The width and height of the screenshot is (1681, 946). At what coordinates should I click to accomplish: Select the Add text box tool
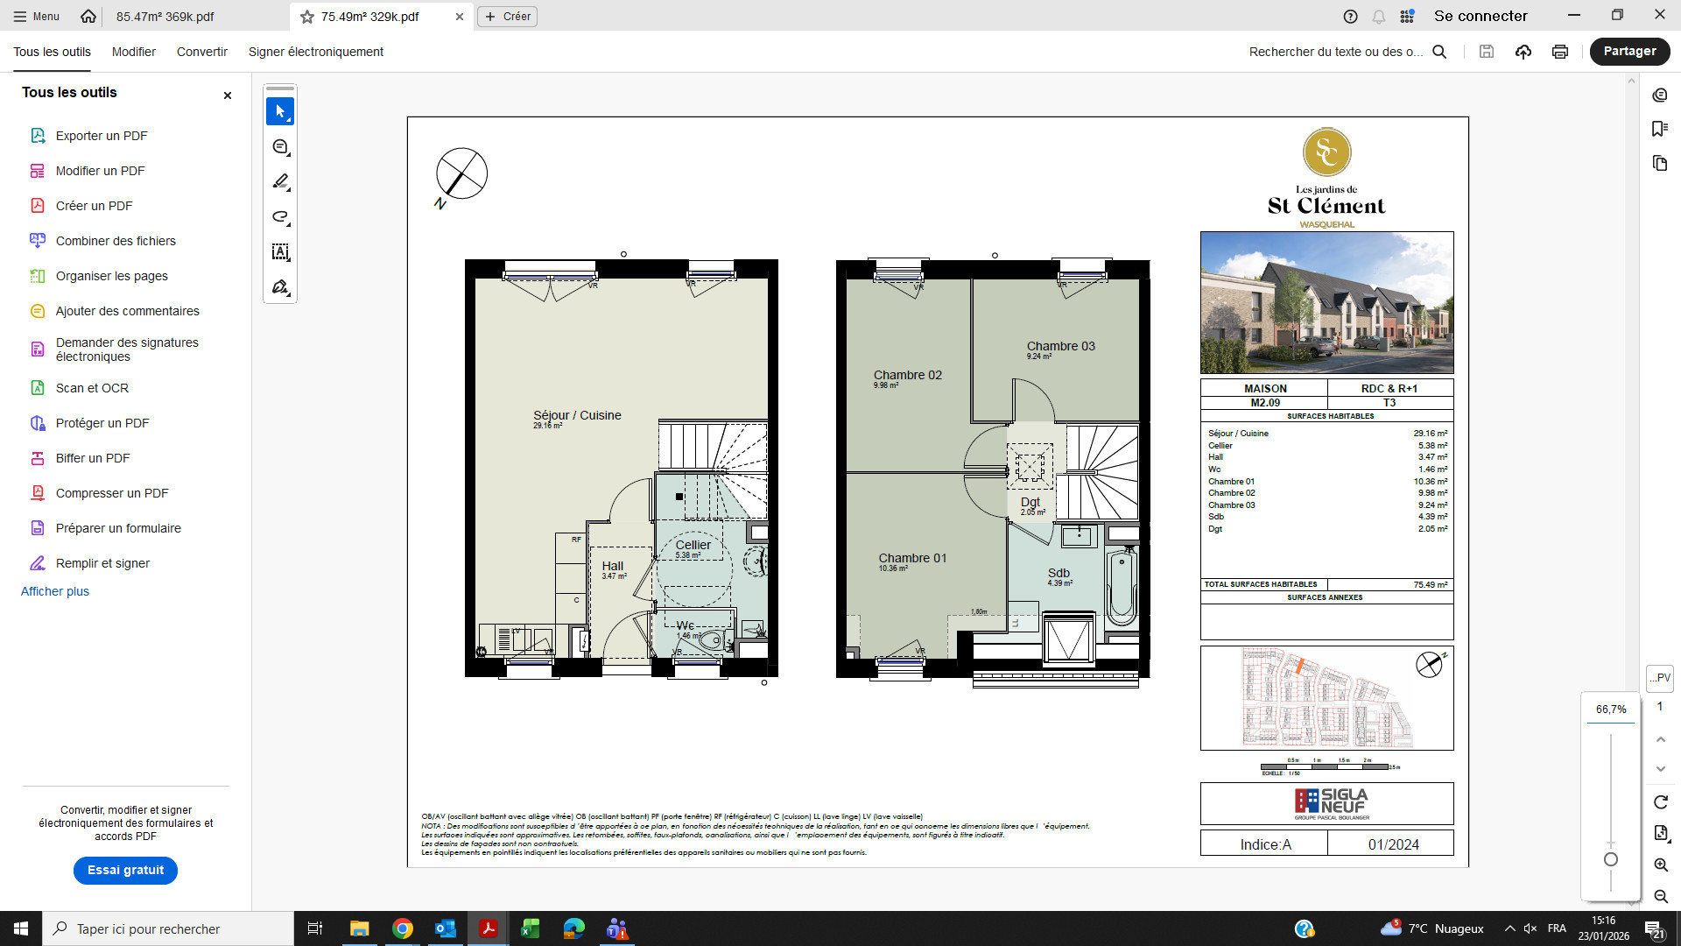(280, 252)
